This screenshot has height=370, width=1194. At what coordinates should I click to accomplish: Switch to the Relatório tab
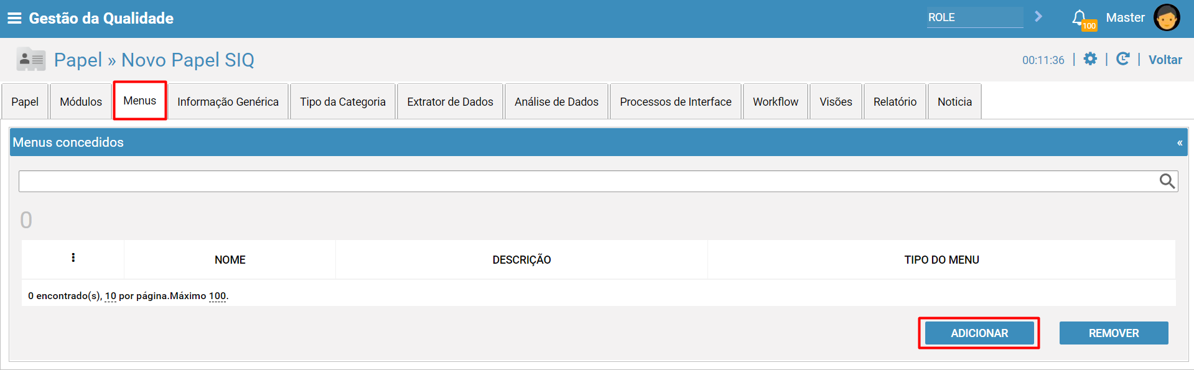point(895,101)
